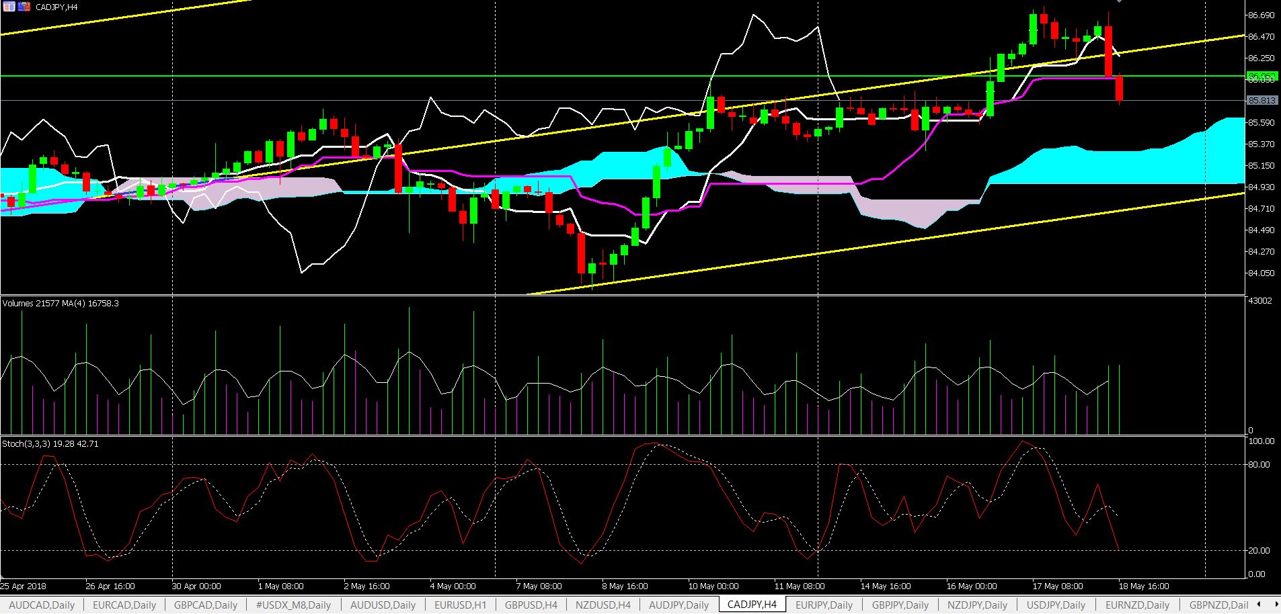Show the EURUSD,H1 chart tab
The height and width of the screenshot is (614, 1281).
click(x=460, y=605)
